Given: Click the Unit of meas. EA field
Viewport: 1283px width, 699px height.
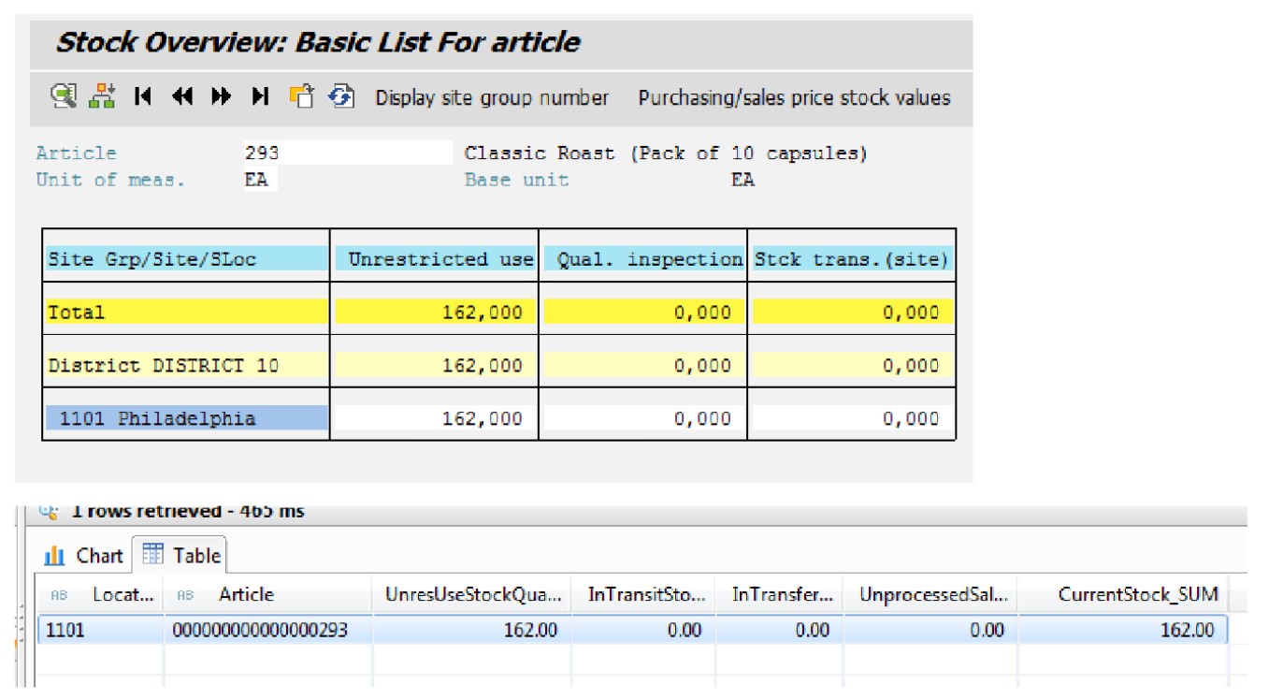Looking at the screenshot, I should point(258,180).
